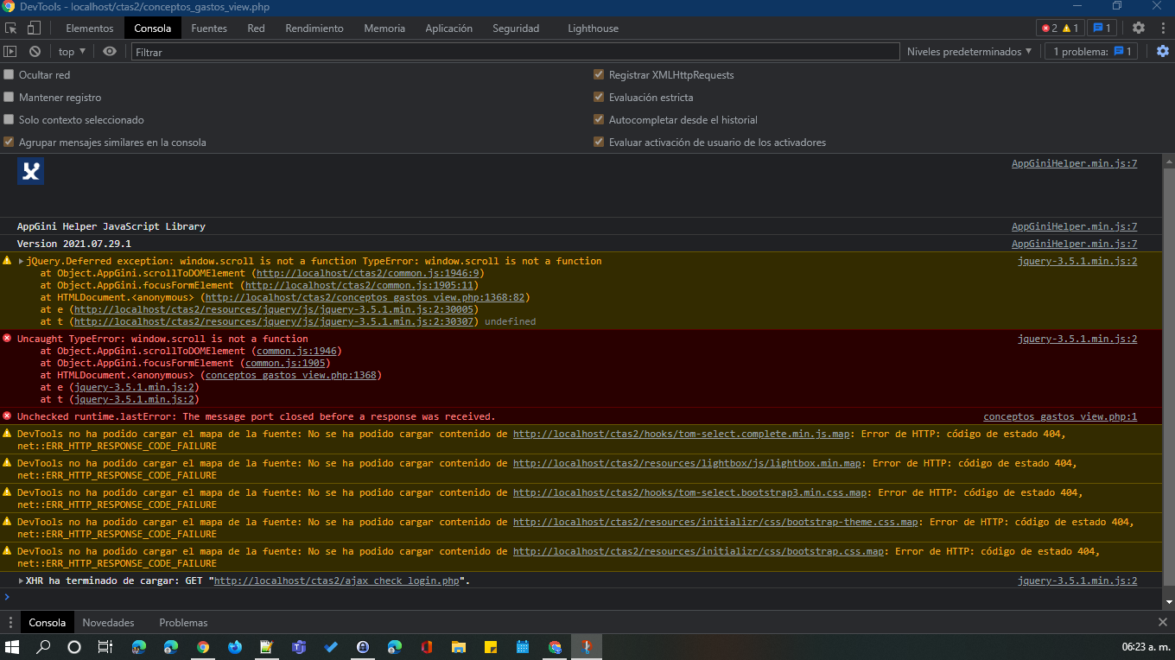Click the blue issues counter badge at top

(1102, 29)
